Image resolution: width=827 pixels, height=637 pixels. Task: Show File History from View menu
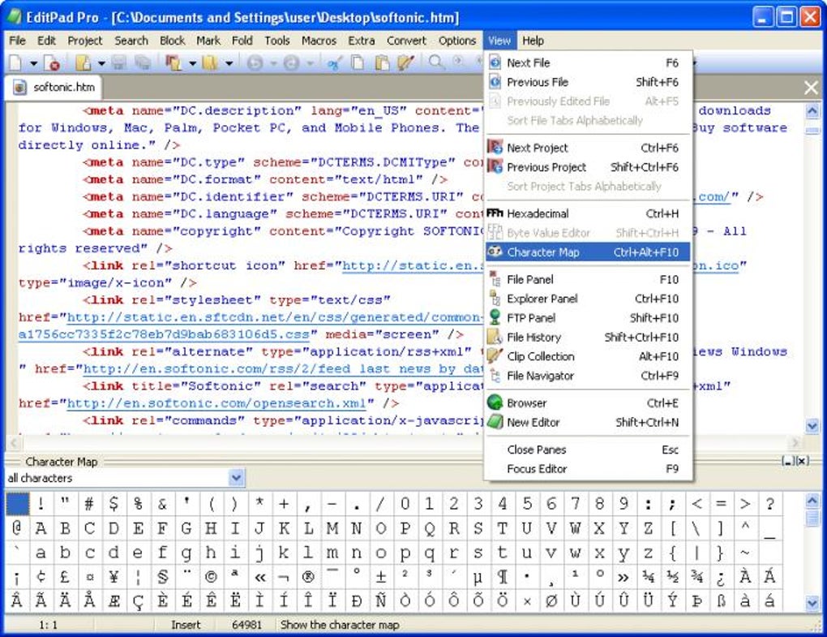click(588, 337)
